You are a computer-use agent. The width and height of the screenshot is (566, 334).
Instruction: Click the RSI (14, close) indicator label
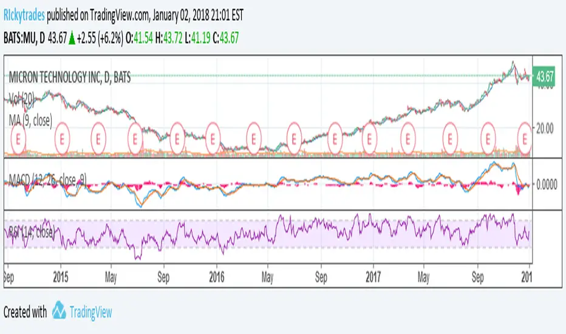31,232
